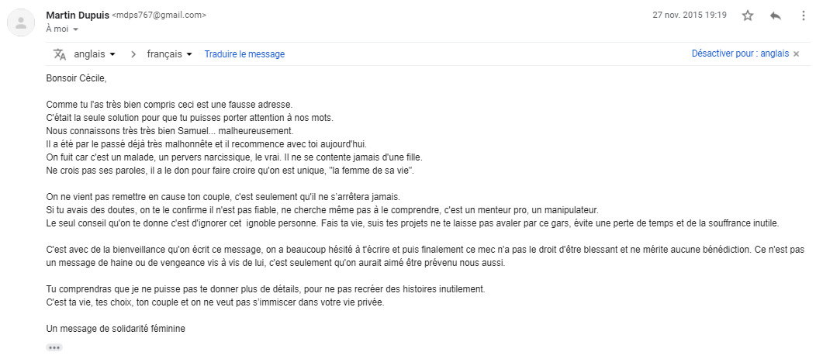Click the sender address mdps767@gmail.com

click(160, 16)
